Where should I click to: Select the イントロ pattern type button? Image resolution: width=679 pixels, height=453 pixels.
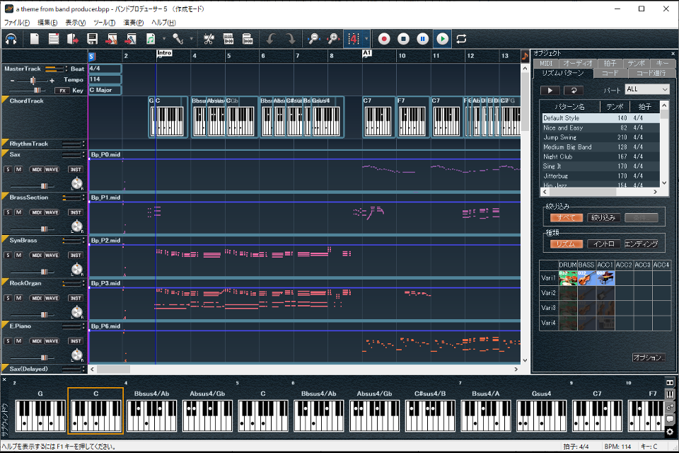603,243
